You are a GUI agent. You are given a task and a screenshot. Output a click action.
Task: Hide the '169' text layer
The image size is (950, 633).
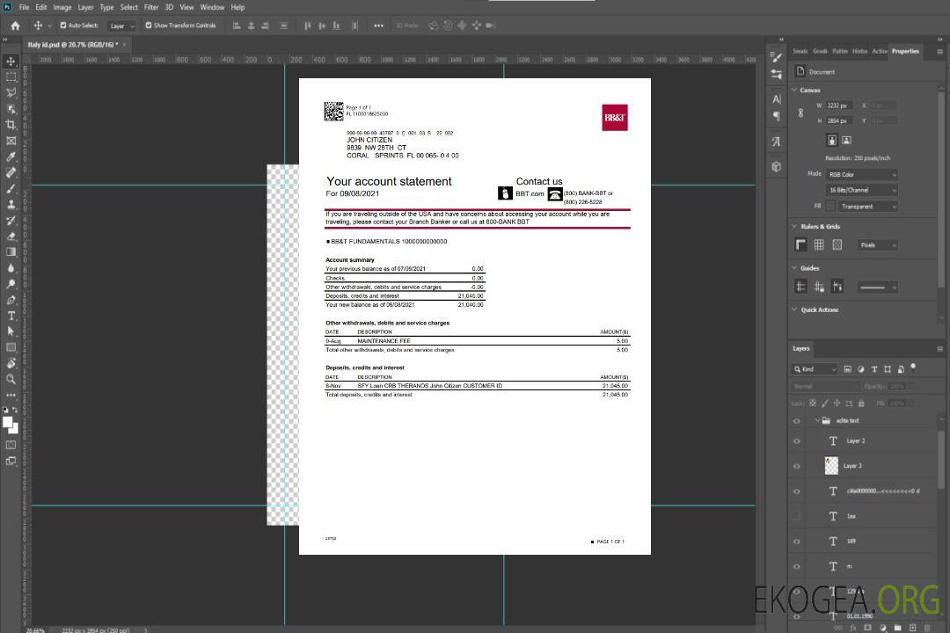tap(797, 542)
